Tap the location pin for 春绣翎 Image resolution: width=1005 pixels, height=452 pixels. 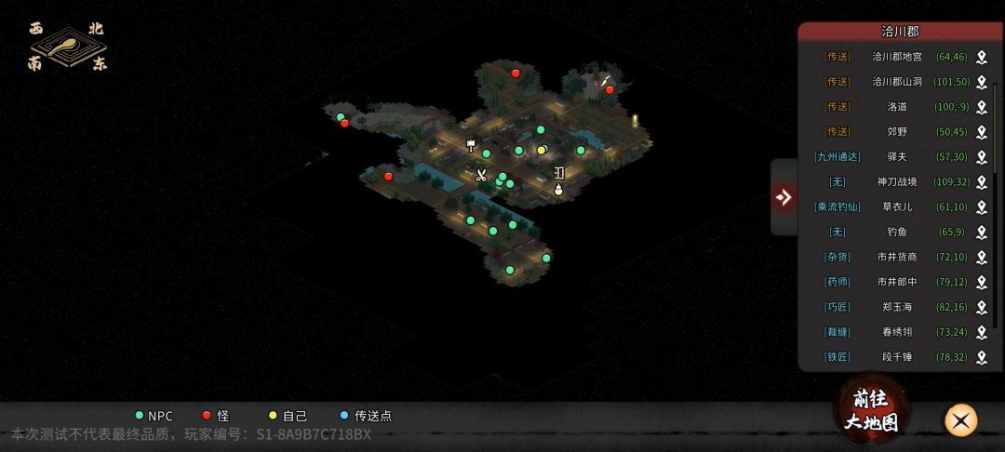pyautogui.click(x=982, y=332)
